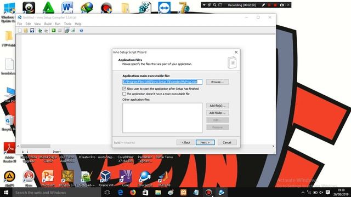Click the Browse... button in the wizard
Image resolution: width=351 pixels, height=197 pixels.
[217, 82]
